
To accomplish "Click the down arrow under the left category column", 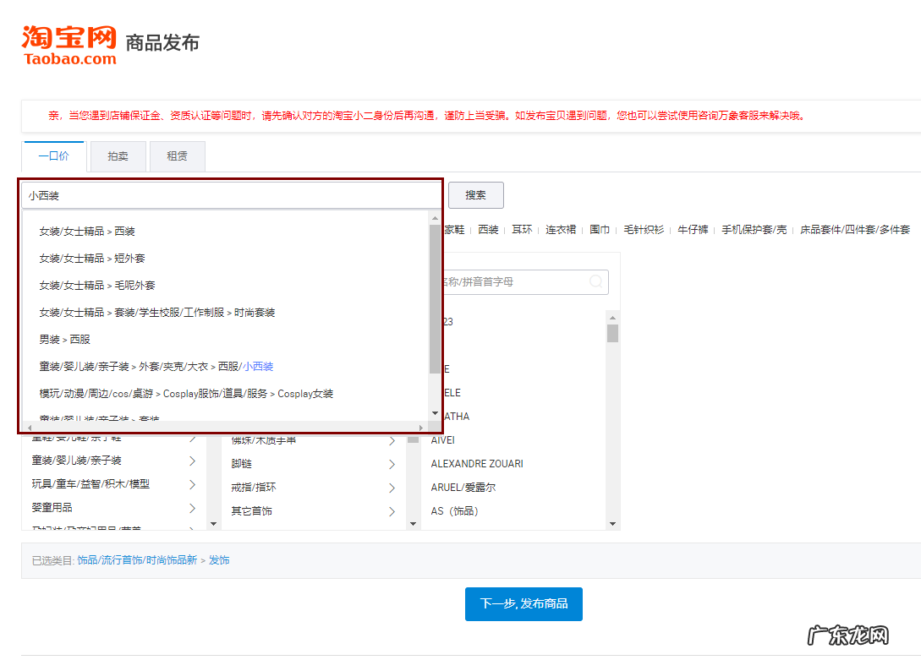I will tap(214, 524).
